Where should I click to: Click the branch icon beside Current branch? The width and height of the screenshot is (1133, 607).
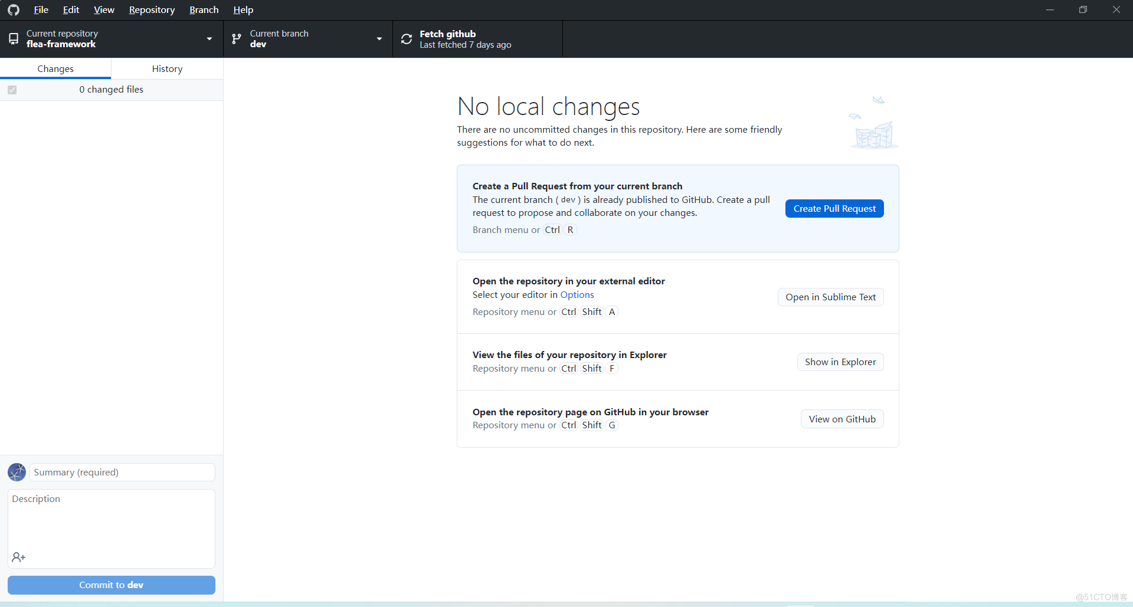click(x=237, y=39)
